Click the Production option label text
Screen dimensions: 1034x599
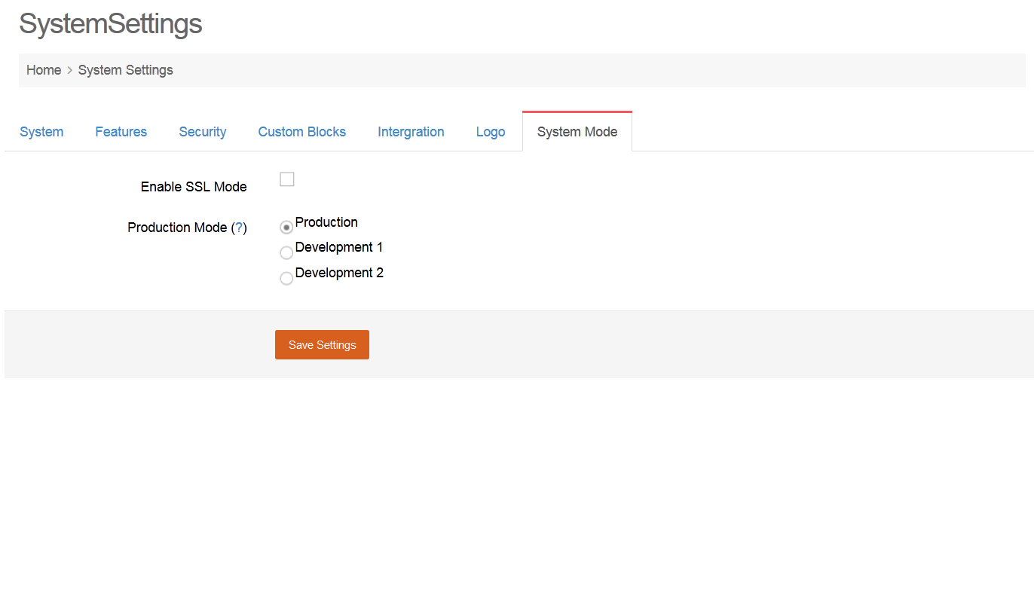tap(326, 222)
